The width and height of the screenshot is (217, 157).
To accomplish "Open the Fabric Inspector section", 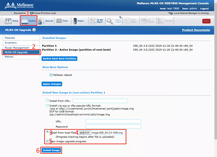I will tap(114, 21).
